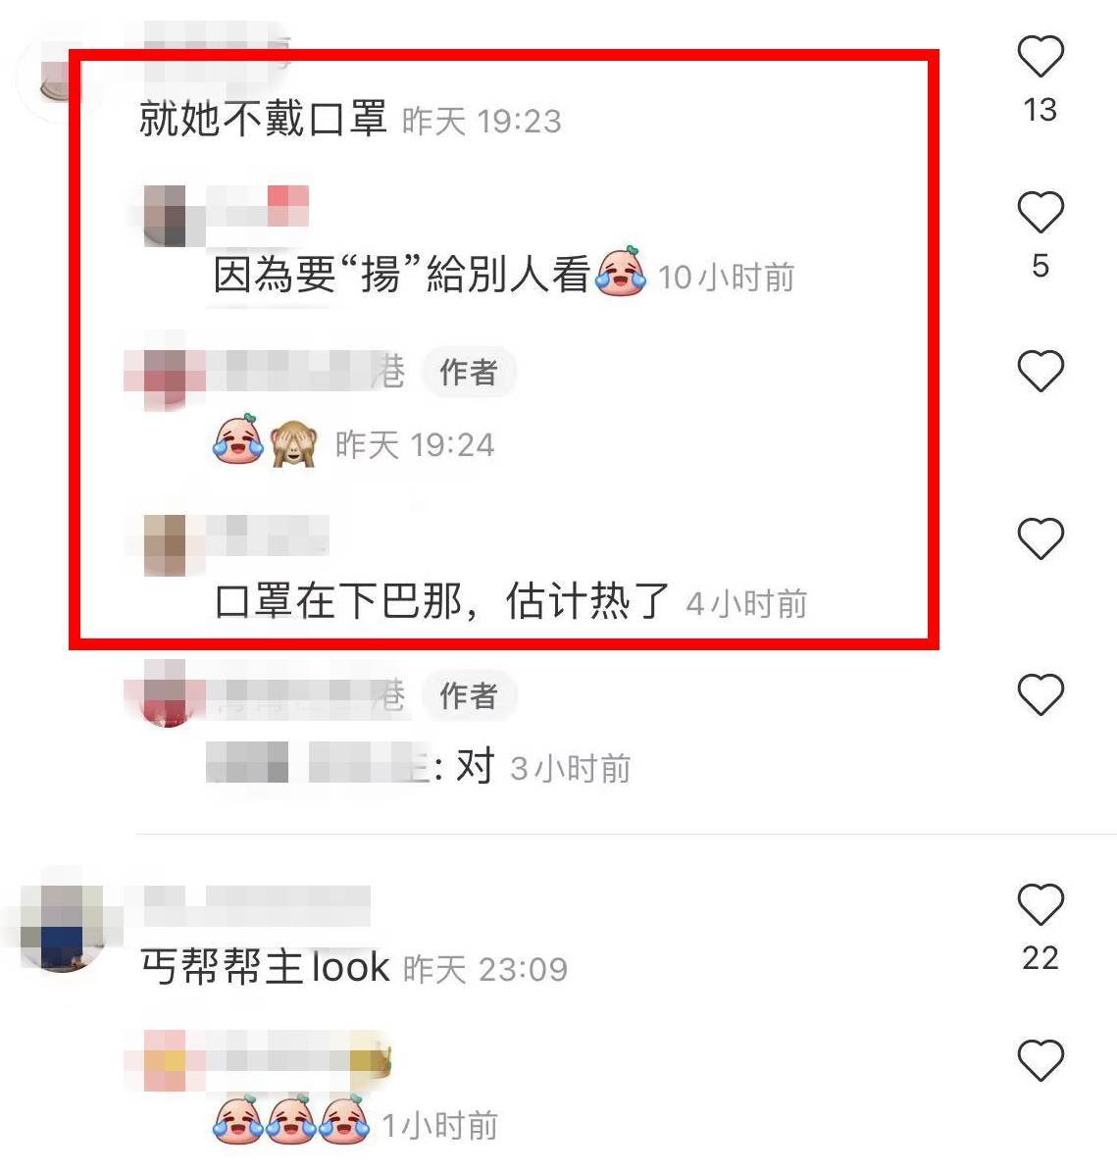
Task: Click the first 作者 author badge
Action: pos(469,373)
